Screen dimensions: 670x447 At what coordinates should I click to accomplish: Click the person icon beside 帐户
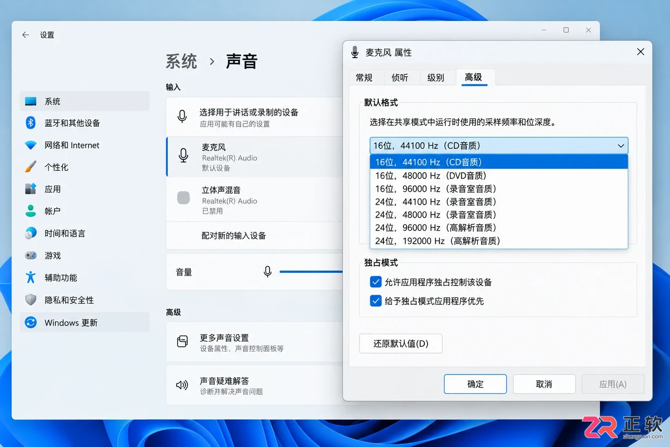(31, 211)
